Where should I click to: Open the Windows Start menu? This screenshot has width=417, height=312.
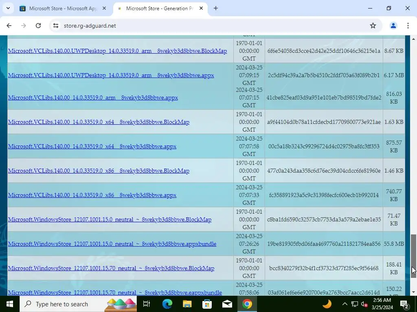click(10, 304)
